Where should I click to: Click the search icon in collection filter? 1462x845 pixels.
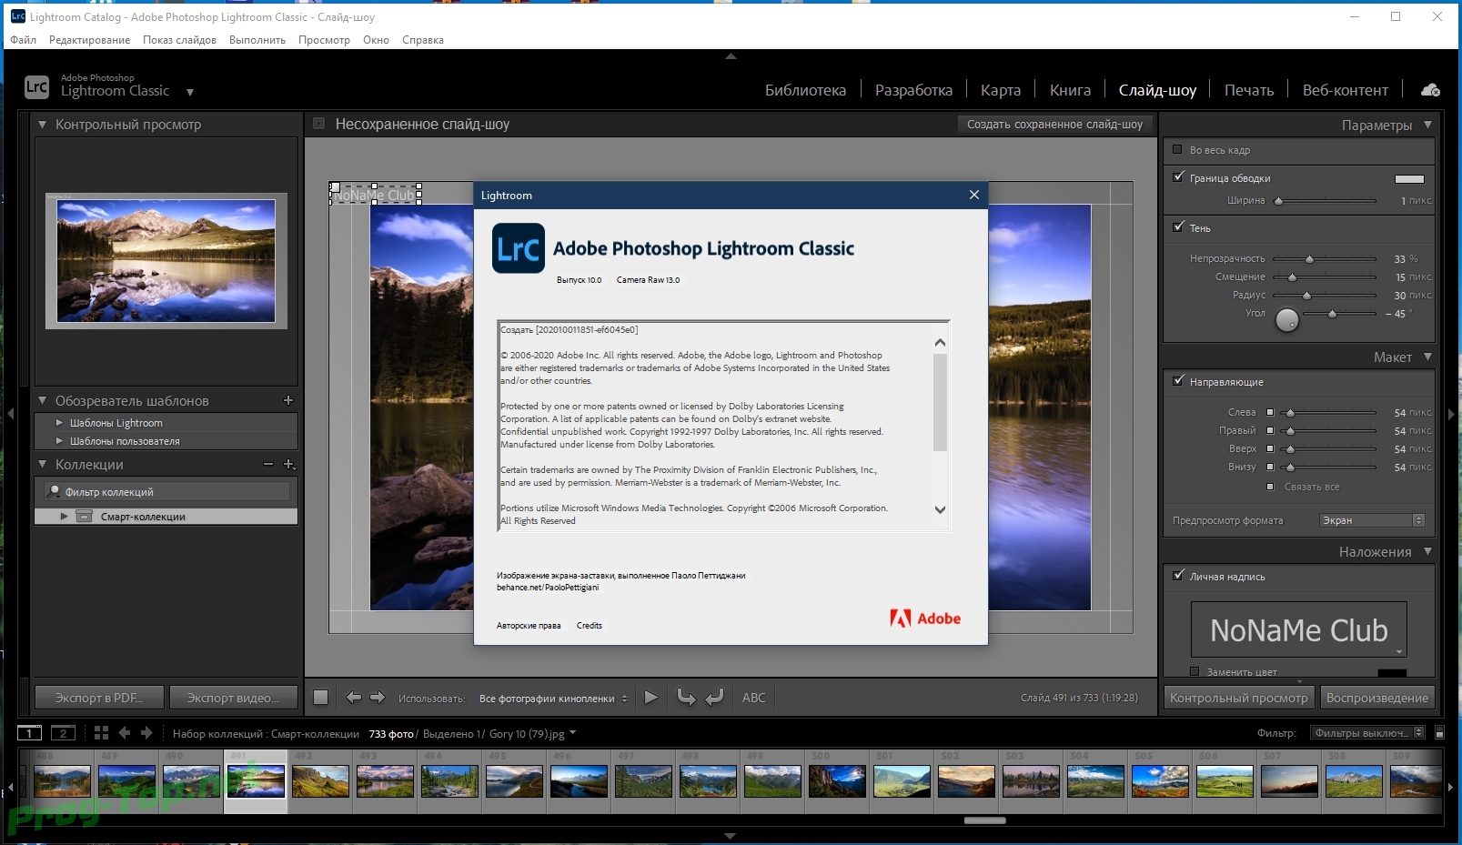pyautogui.click(x=55, y=492)
